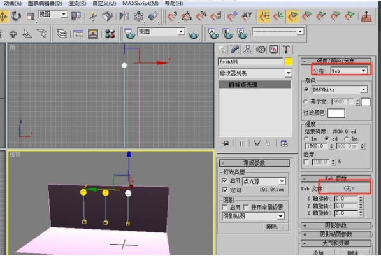The width and height of the screenshot is (381, 256).
Task: Select the 开尔文 Kelvin radio button
Action: tap(306, 102)
